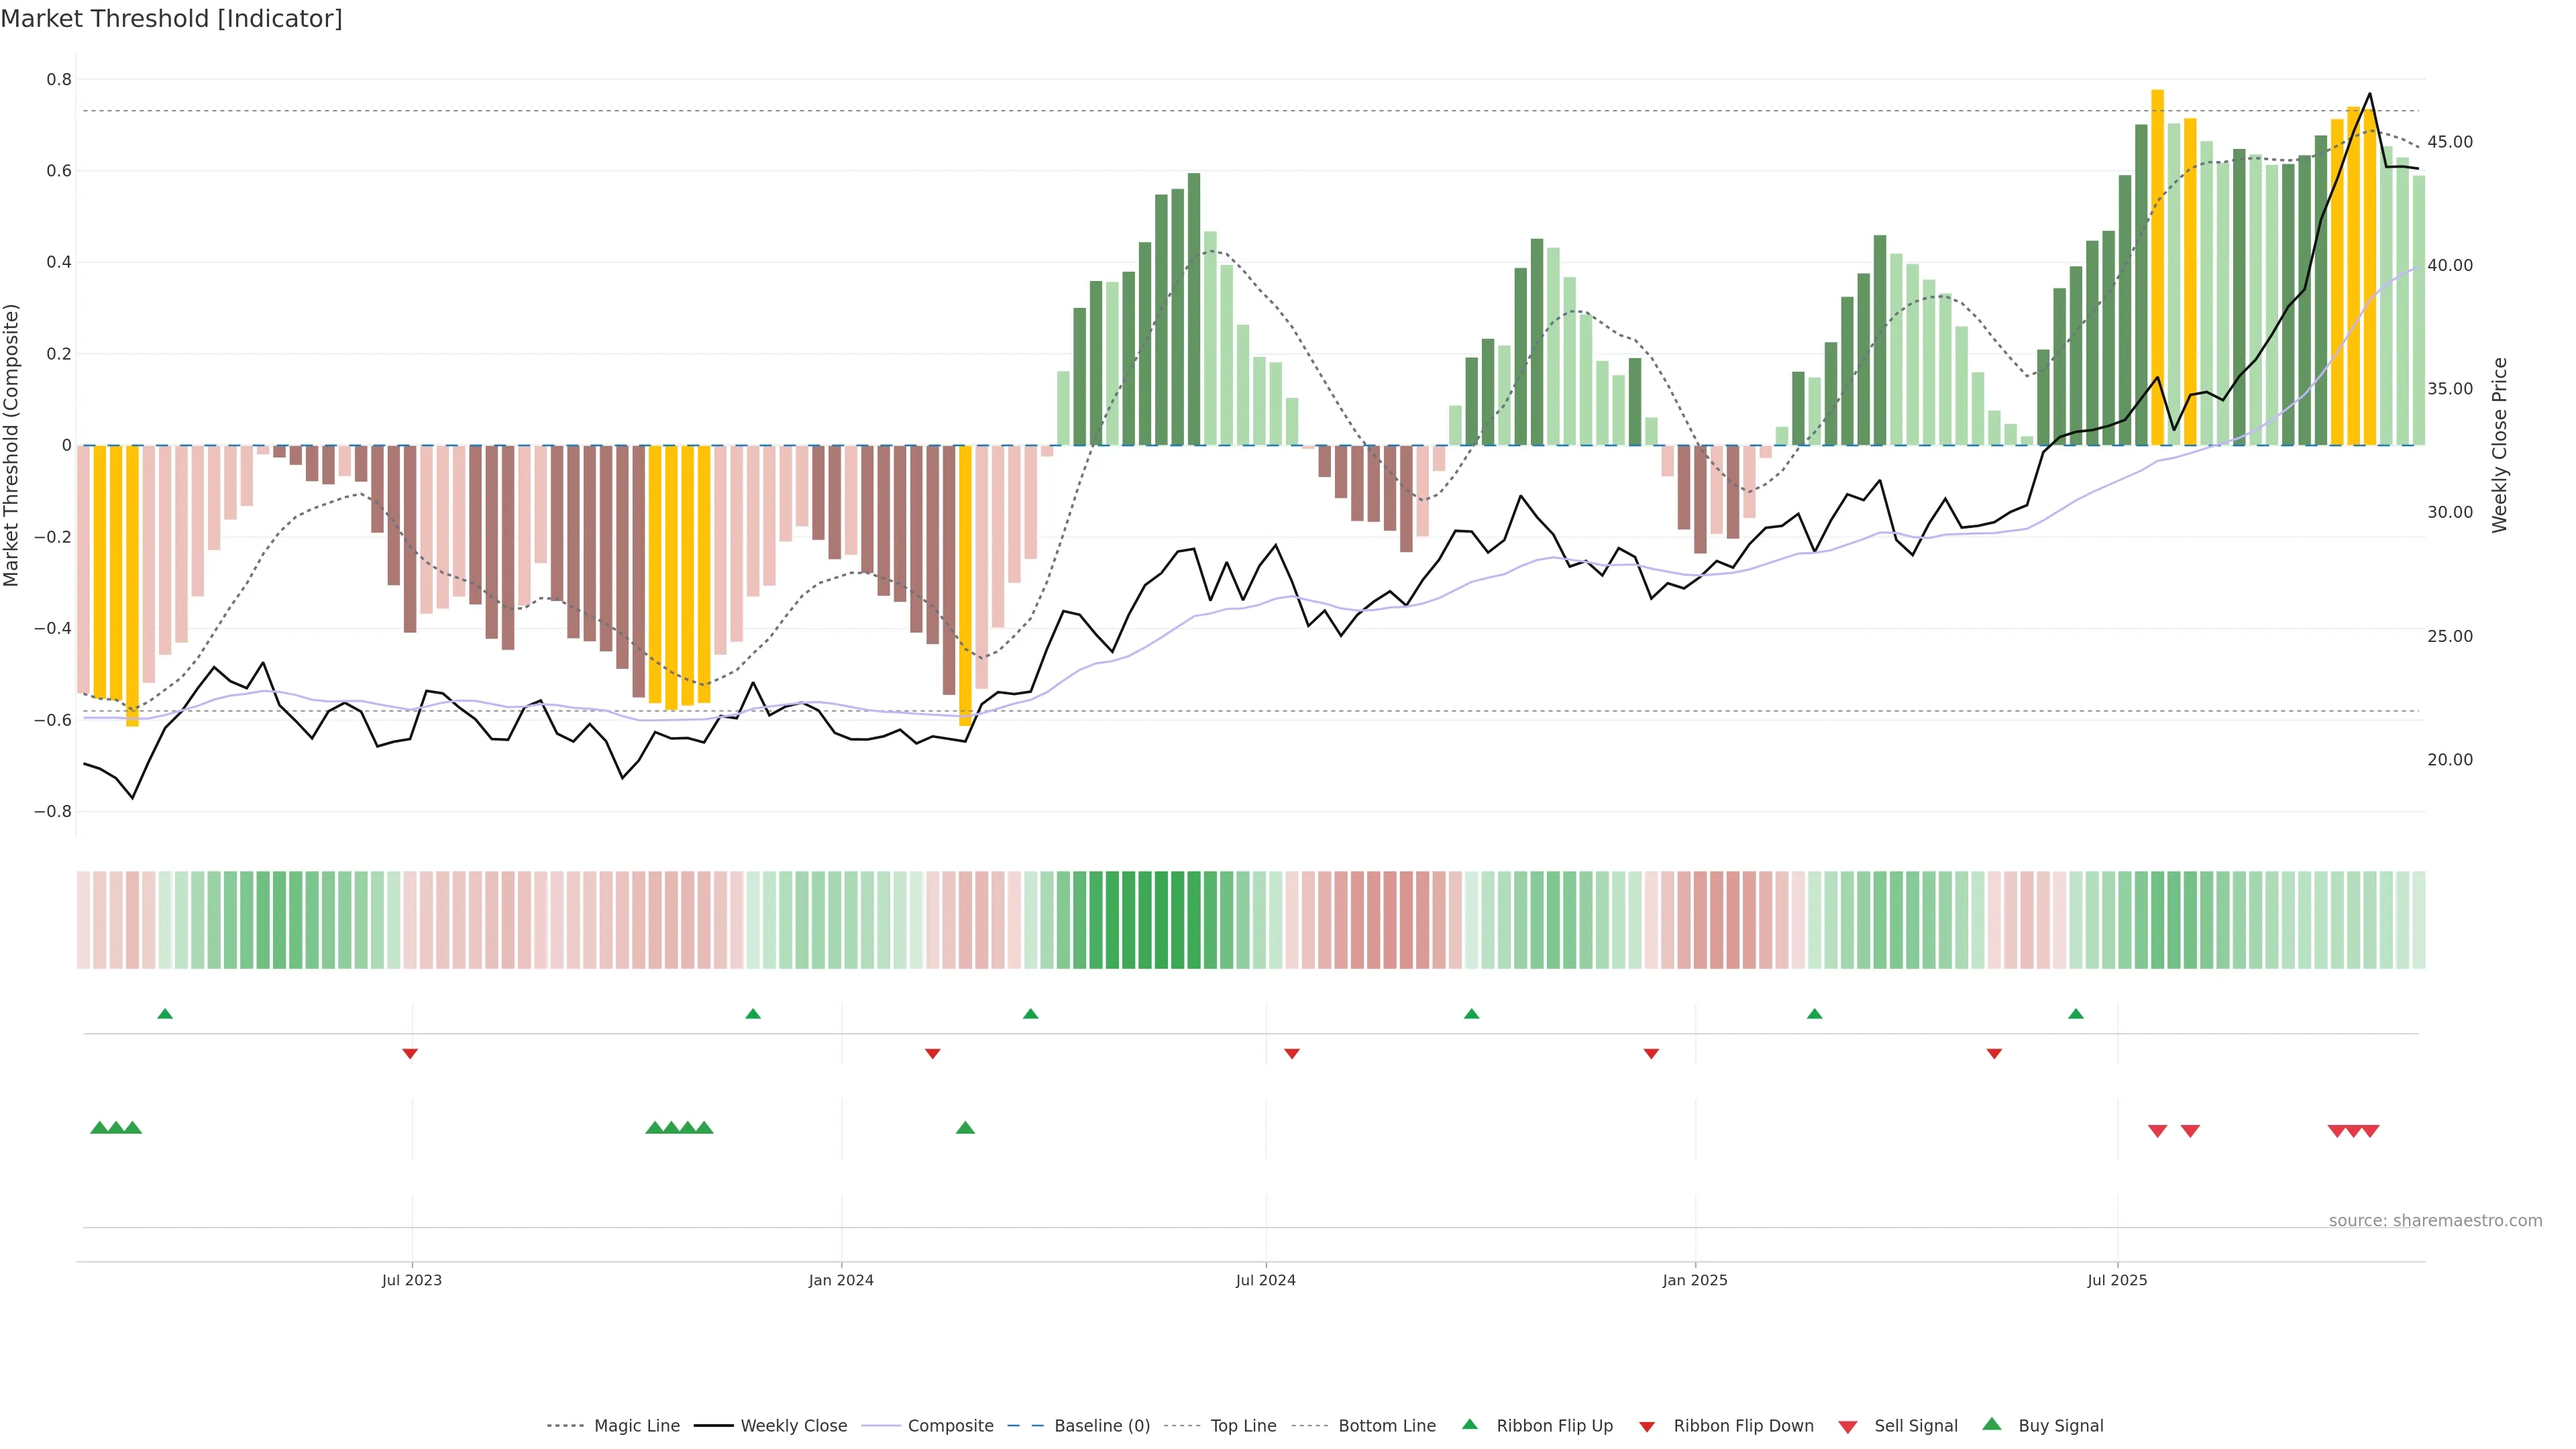
Task: Click the leftmost green ribbon flip up marker
Action: [x=165, y=1014]
